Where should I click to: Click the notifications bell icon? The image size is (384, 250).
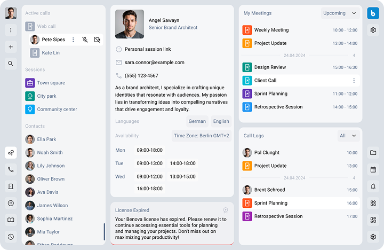point(373,186)
